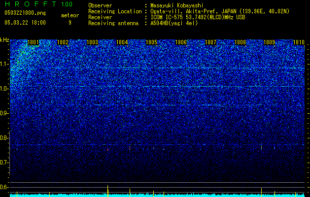Click the 1804 time label
The height and width of the screenshot is (197, 310).
pyautogui.click(x=122, y=42)
